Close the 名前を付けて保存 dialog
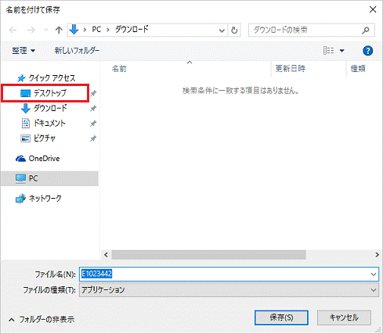The width and height of the screenshot is (383, 334). (x=373, y=9)
